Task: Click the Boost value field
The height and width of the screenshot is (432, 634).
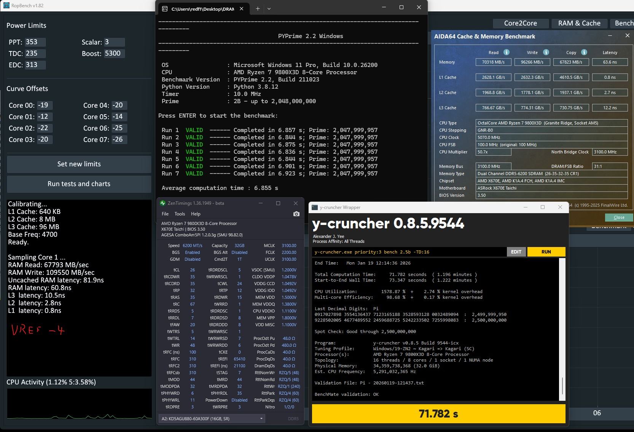Action: coord(115,54)
